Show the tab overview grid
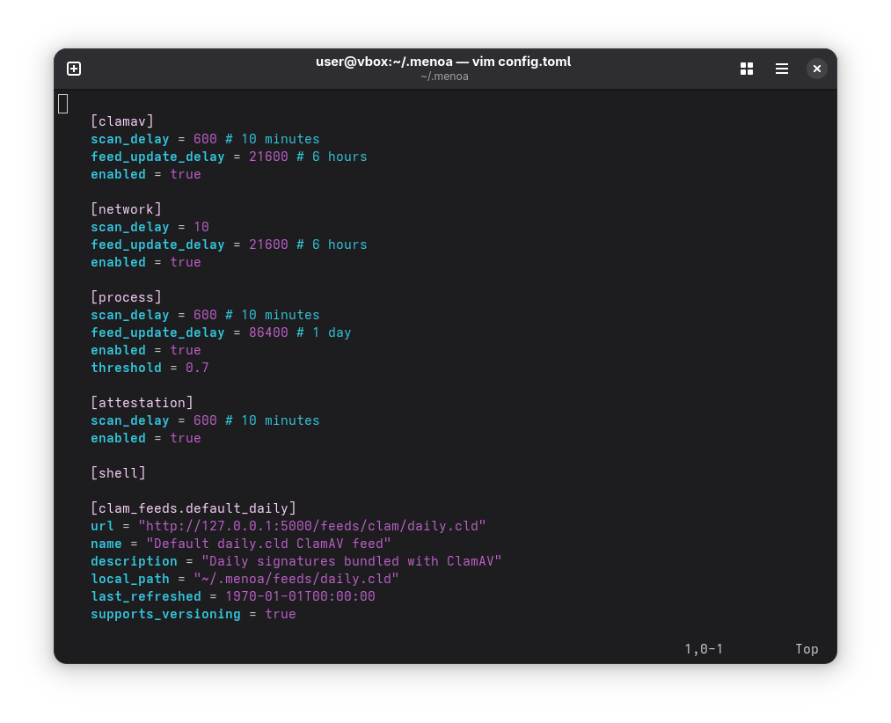Image resolution: width=891 pixels, height=723 pixels. (x=747, y=69)
